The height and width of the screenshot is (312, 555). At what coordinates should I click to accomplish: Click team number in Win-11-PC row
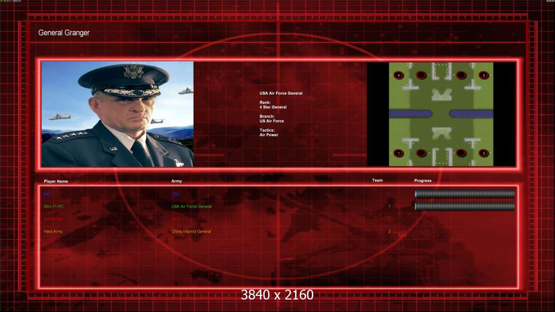point(389,206)
